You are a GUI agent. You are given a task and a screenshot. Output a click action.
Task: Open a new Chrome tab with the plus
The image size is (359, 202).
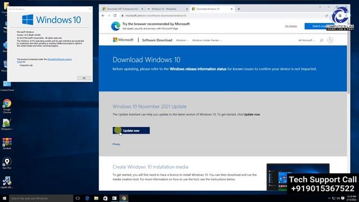pyautogui.click(x=238, y=9)
